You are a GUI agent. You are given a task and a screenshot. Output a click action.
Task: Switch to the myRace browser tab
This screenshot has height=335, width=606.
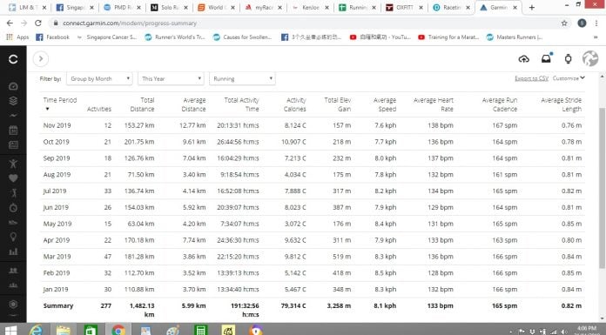tap(264, 7)
